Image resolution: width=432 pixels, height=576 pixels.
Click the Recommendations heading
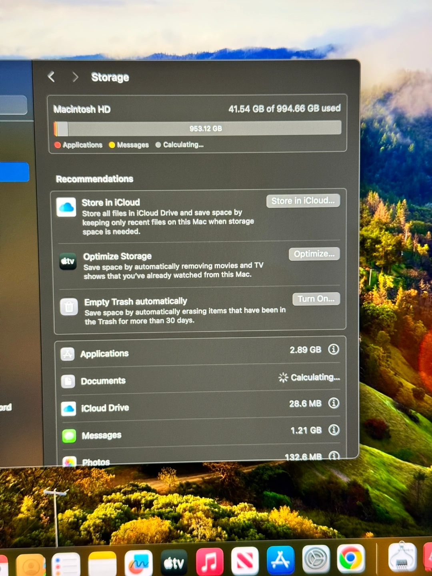tap(95, 179)
